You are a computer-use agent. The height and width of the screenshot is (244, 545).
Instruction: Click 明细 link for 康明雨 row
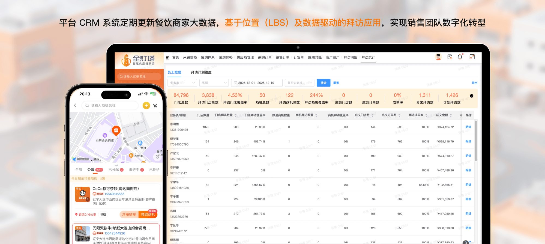click(468, 127)
